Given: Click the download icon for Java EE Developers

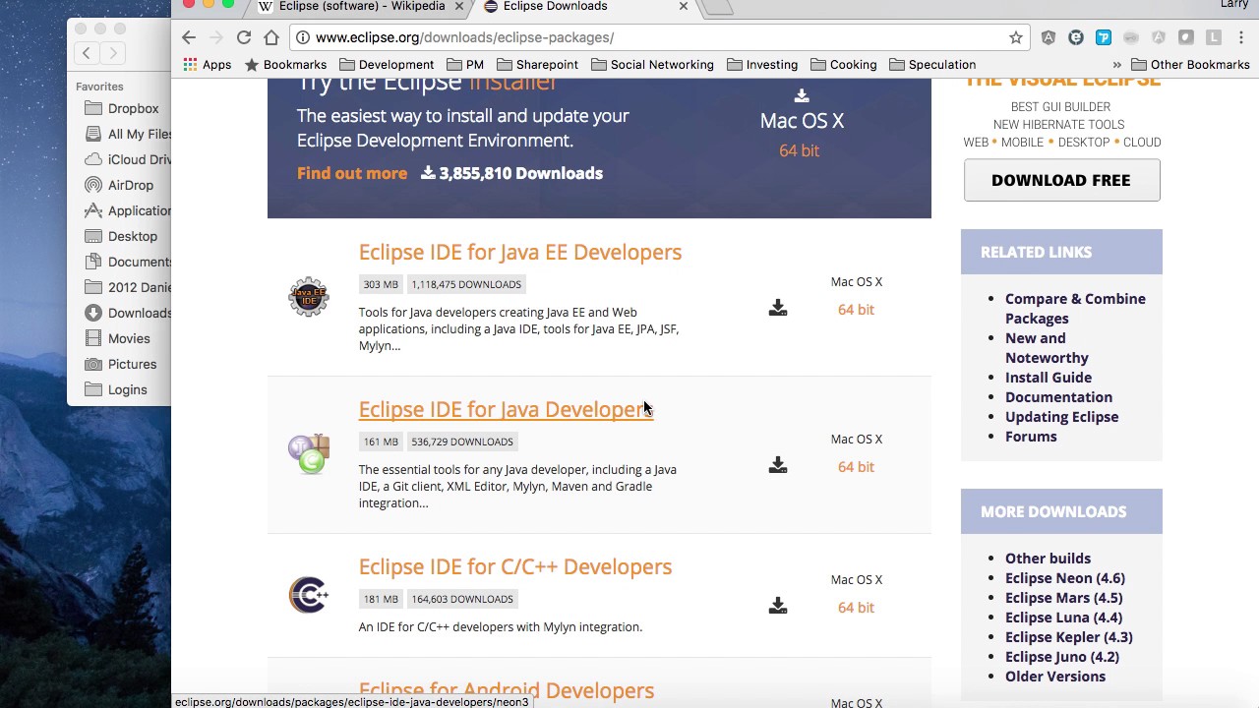Looking at the screenshot, I should (778, 308).
